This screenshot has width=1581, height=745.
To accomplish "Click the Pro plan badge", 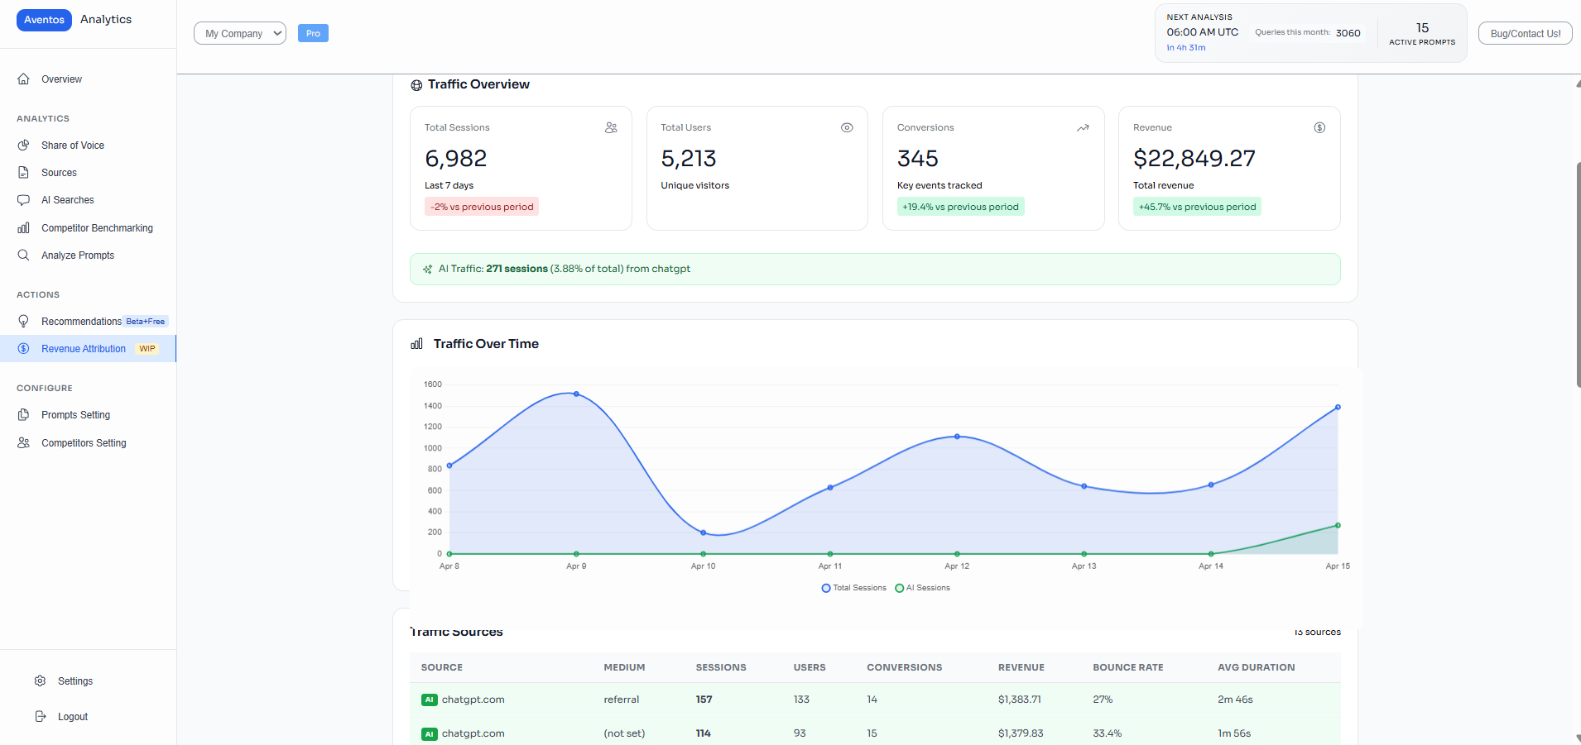I will (x=313, y=33).
